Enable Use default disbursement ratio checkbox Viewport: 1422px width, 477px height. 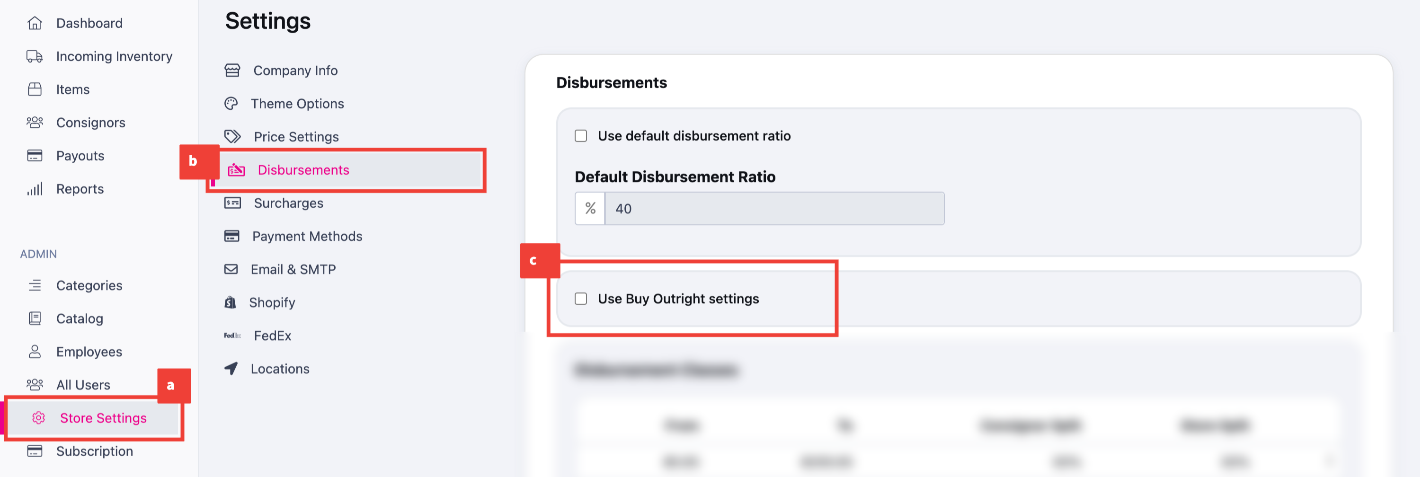[x=581, y=136]
